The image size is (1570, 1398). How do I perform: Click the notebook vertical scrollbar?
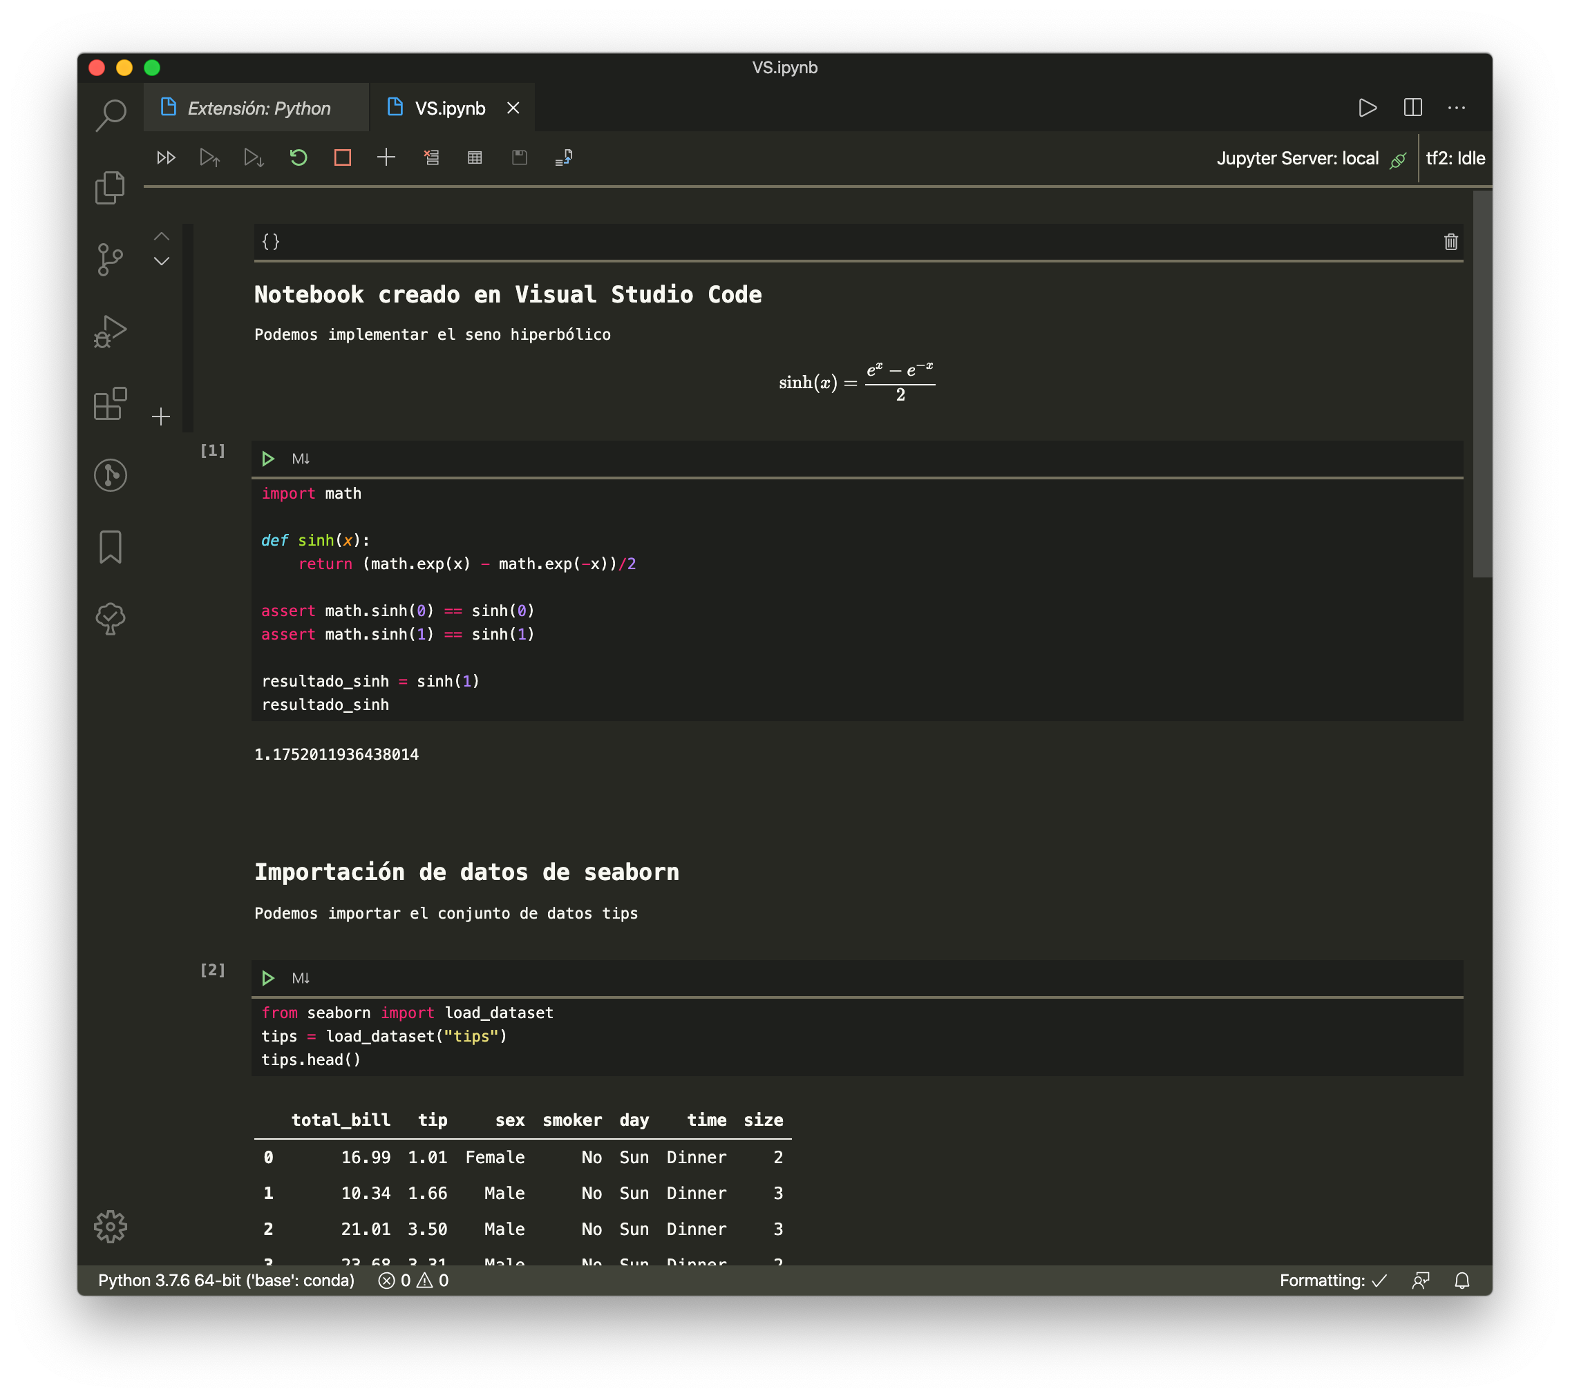tap(1482, 384)
